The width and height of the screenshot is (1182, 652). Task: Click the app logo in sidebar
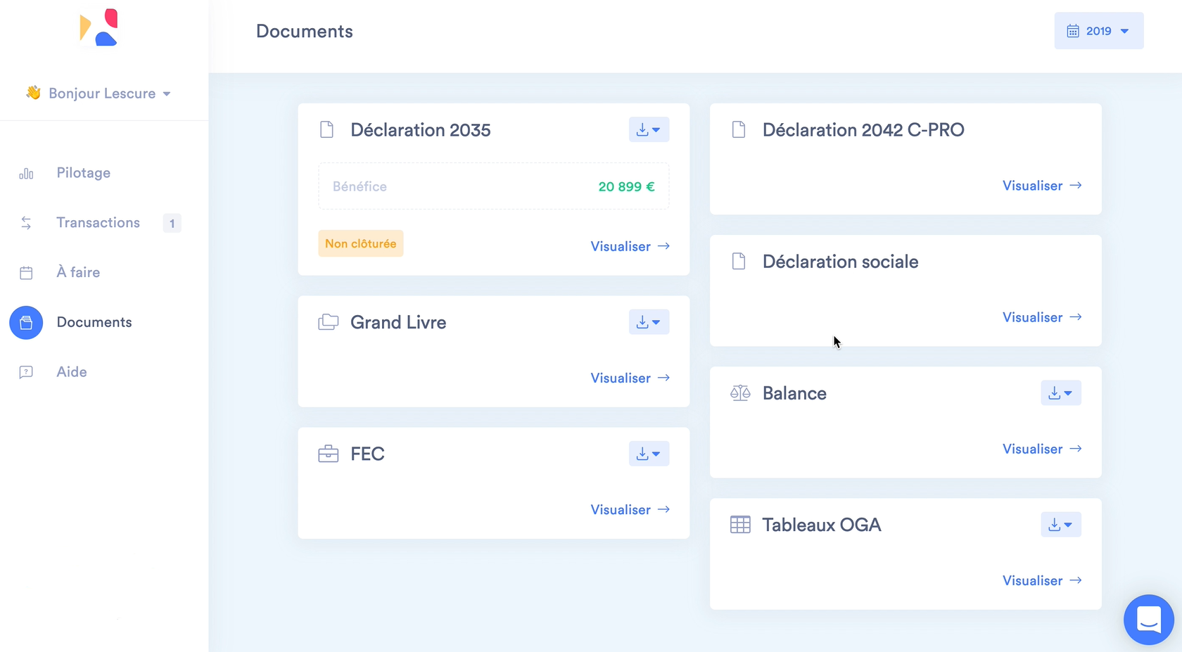99,28
